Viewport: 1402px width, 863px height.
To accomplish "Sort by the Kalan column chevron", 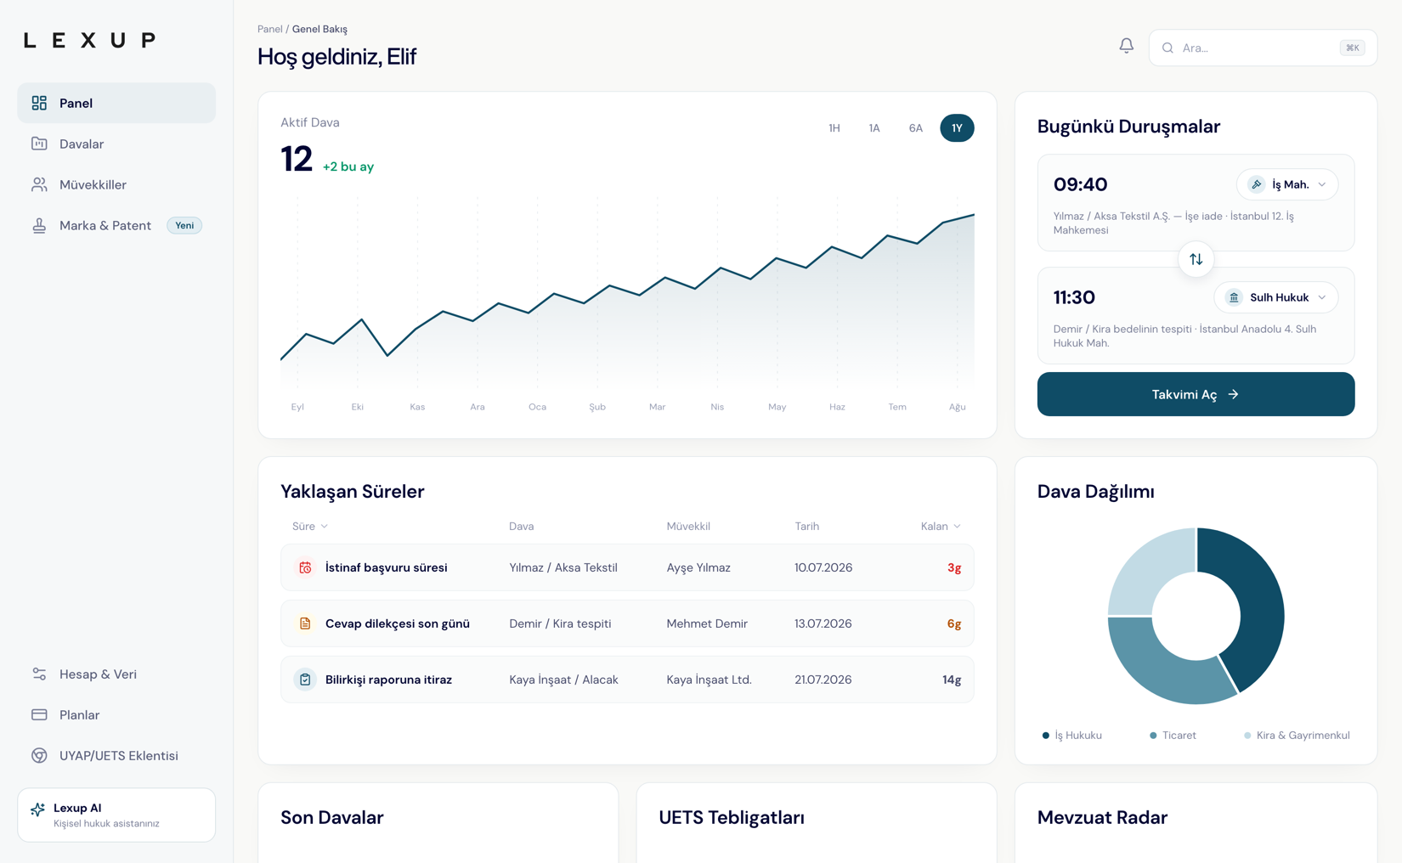I will click(x=957, y=527).
